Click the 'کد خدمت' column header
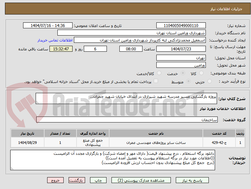This screenshot has width=251, height=189. click(x=219, y=133)
